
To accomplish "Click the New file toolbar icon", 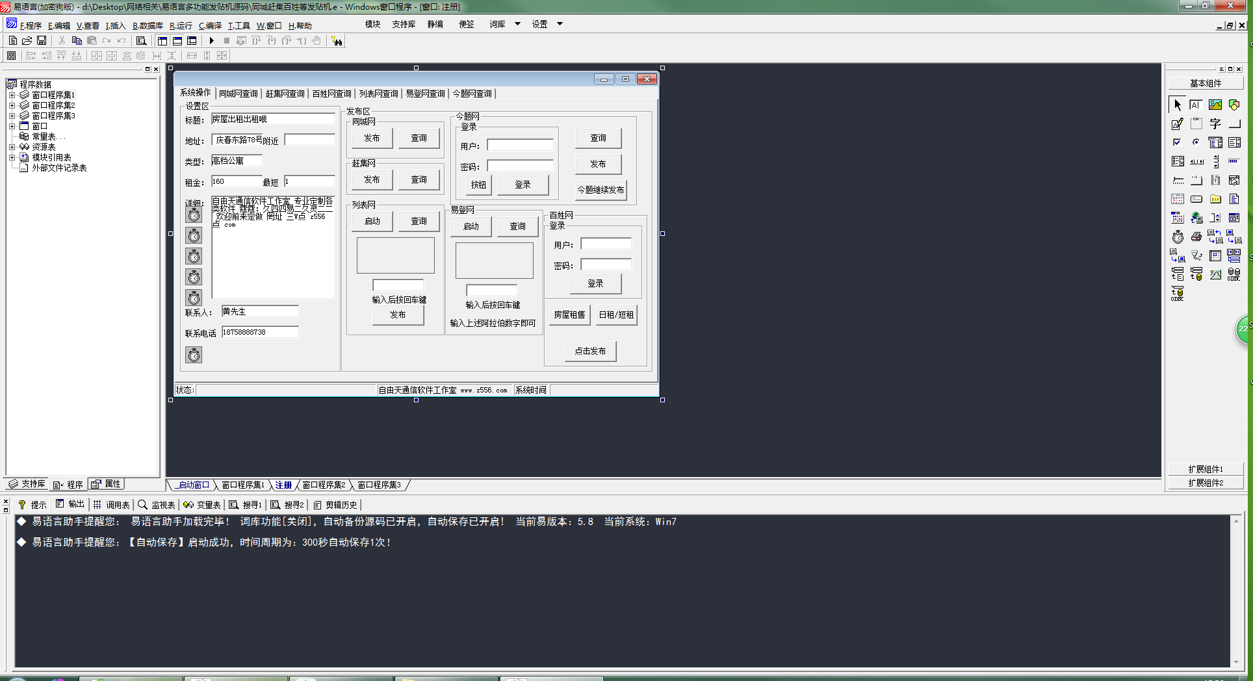I will point(12,40).
